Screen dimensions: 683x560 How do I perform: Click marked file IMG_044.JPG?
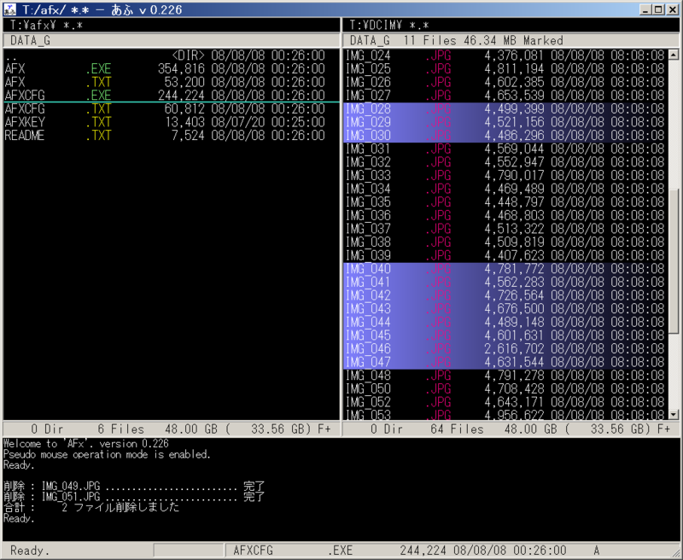505,322
